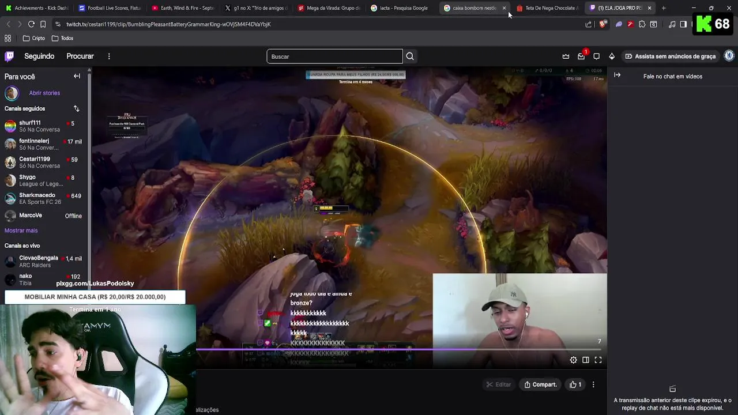This screenshot has height=415, width=738.
Task: Open nako Tibia channel
Action: point(44,280)
